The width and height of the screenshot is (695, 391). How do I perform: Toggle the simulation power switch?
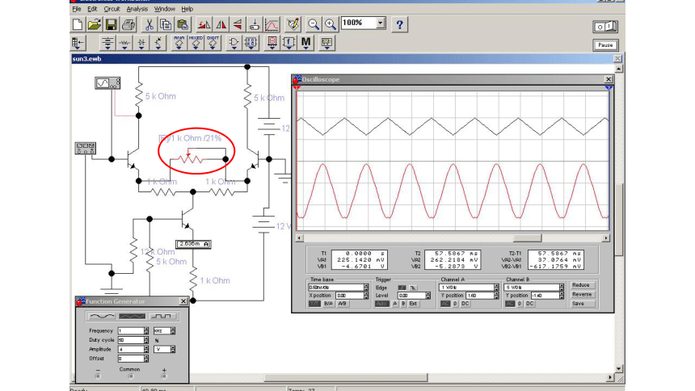pos(605,27)
